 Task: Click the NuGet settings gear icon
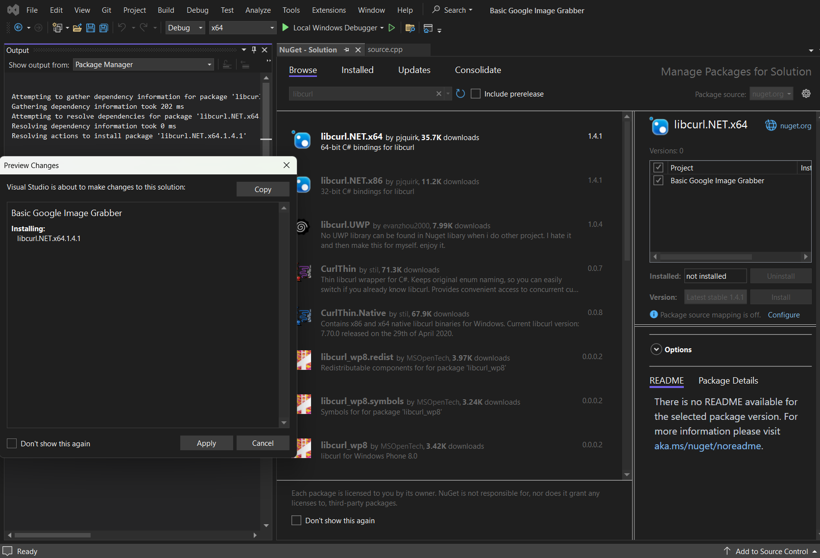coord(806,94)
